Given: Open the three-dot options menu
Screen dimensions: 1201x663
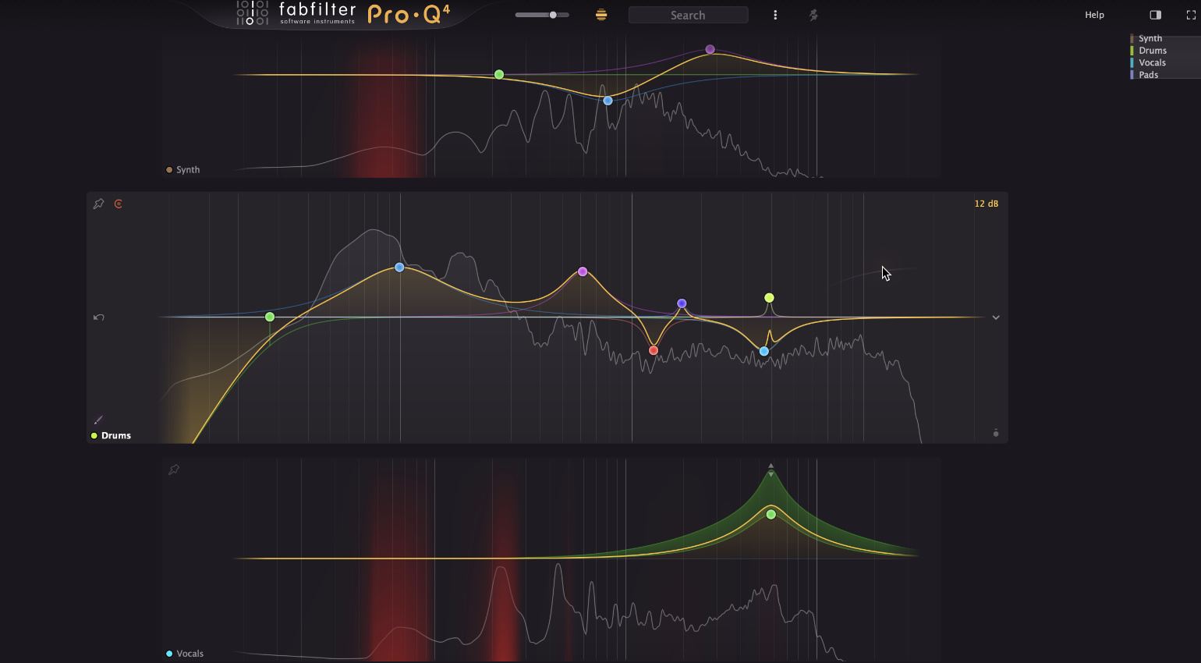Looking at the screenshot, I should point(775,14).
